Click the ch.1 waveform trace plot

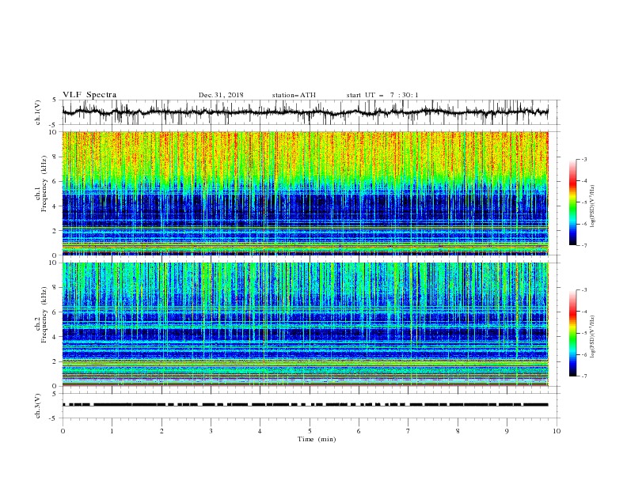tap(305, 112)
